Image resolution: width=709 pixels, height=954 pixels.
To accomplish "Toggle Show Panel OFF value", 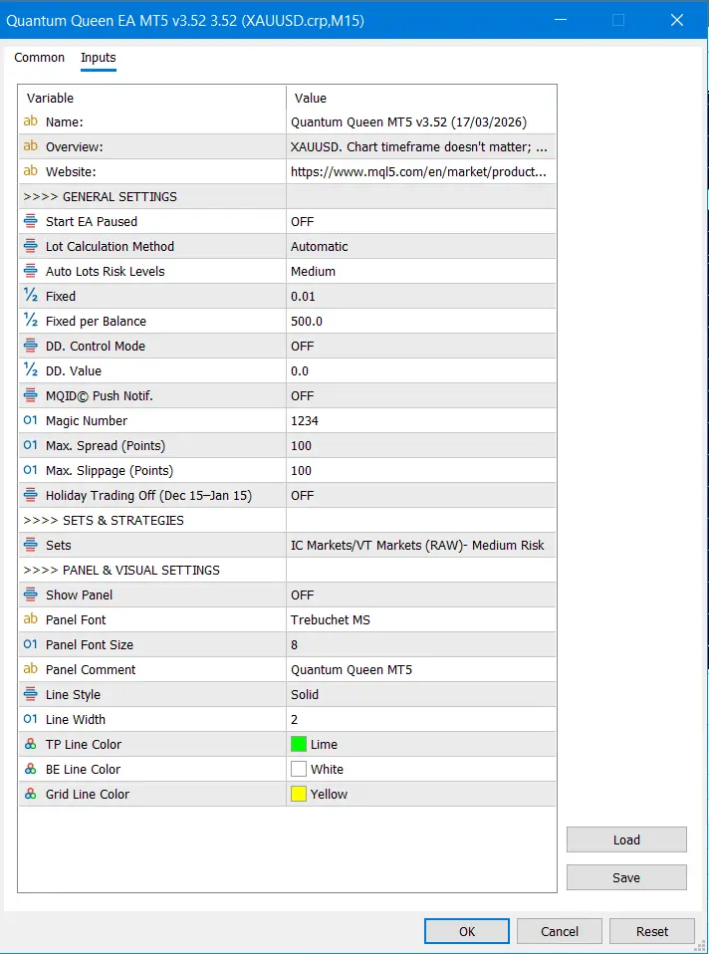I will 421,596.
